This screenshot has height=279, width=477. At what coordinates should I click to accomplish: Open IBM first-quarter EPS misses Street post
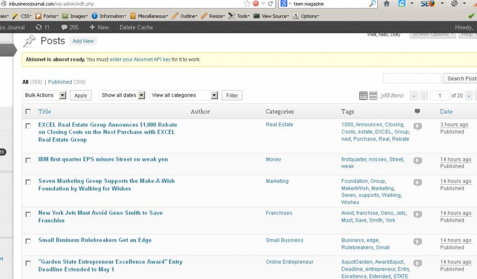coord(103,159)
